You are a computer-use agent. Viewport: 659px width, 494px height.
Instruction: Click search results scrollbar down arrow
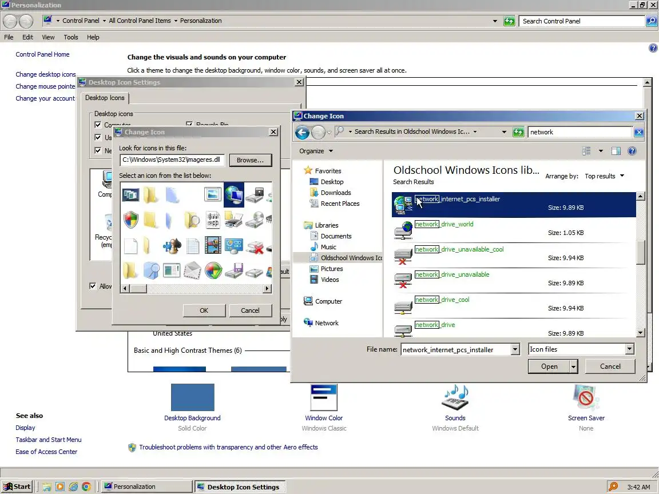pyautogui.click(x=640, y=333)
